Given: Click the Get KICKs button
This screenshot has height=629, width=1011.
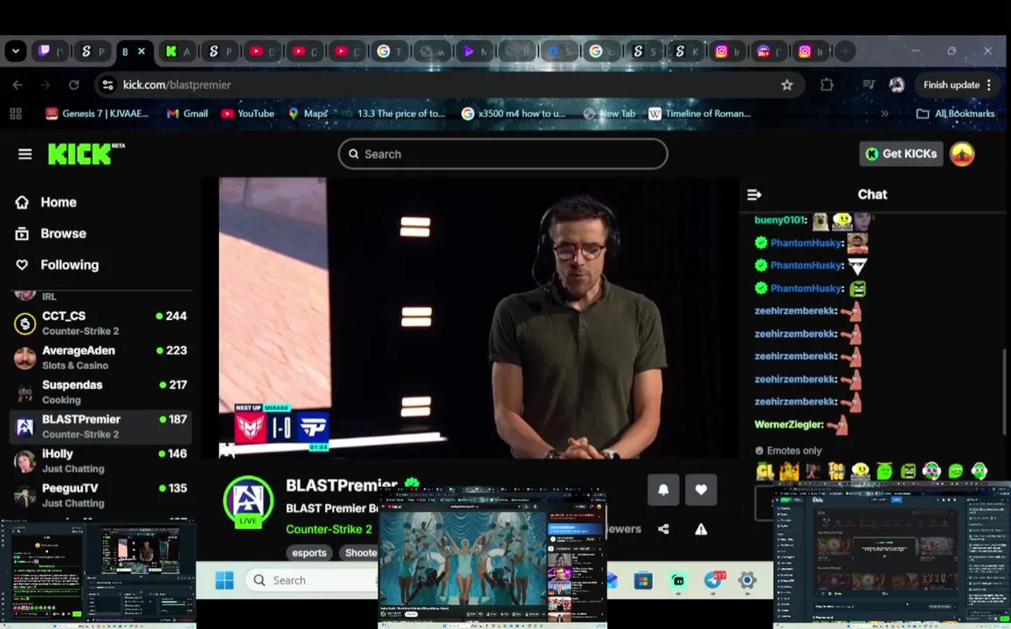Looking at the screenshot, I should coord(902,154).
